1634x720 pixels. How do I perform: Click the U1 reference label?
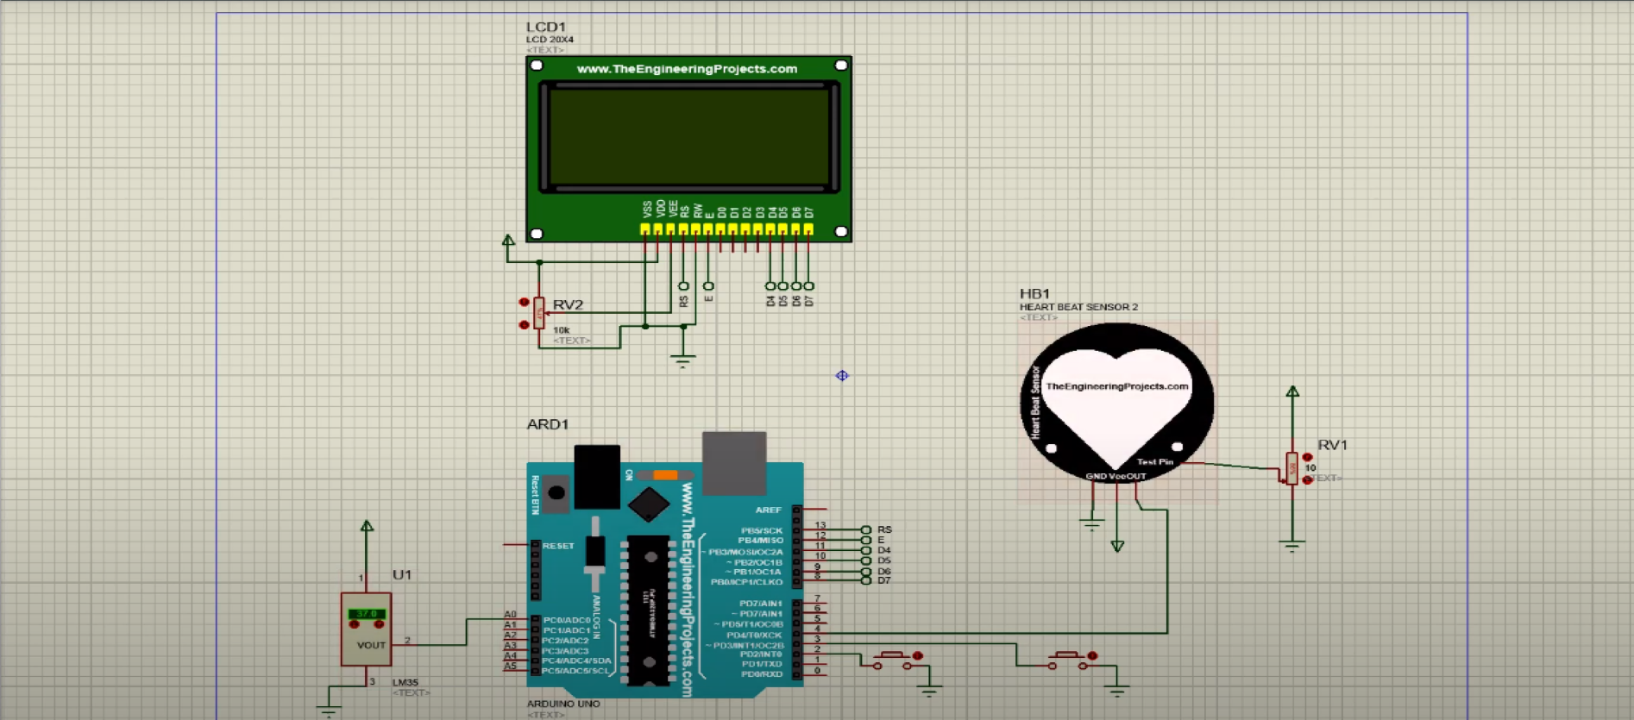(x=402, y=574)
